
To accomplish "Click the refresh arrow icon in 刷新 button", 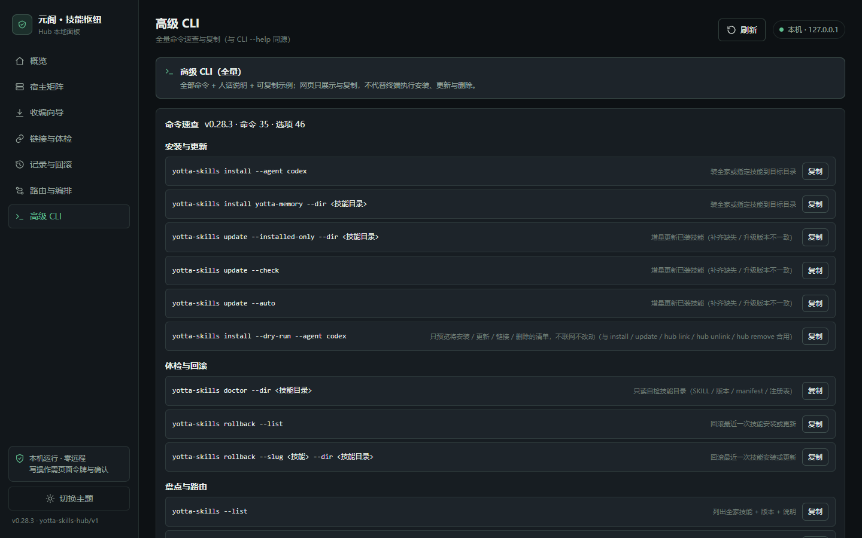I will tap(731, 30).
